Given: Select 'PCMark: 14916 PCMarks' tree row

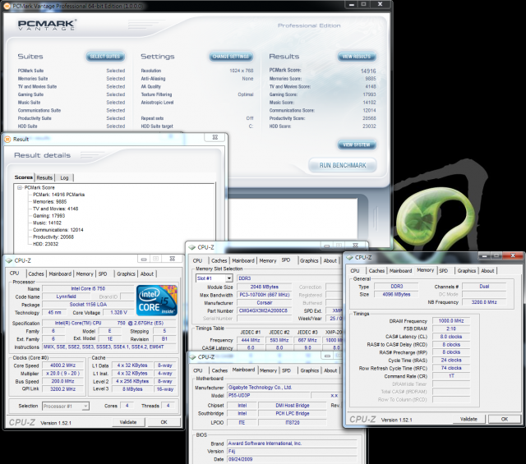Looking at the screenshot, I should [x=58, y=195].
